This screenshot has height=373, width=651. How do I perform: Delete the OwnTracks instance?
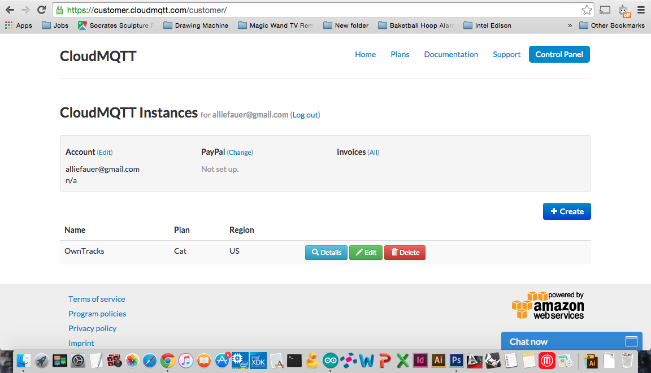pyautogui.click(x=405, y=252)
